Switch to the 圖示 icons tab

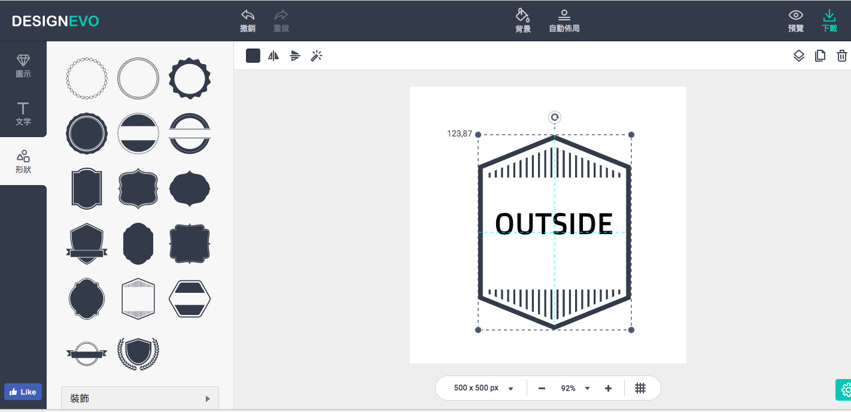click(23, 66)
